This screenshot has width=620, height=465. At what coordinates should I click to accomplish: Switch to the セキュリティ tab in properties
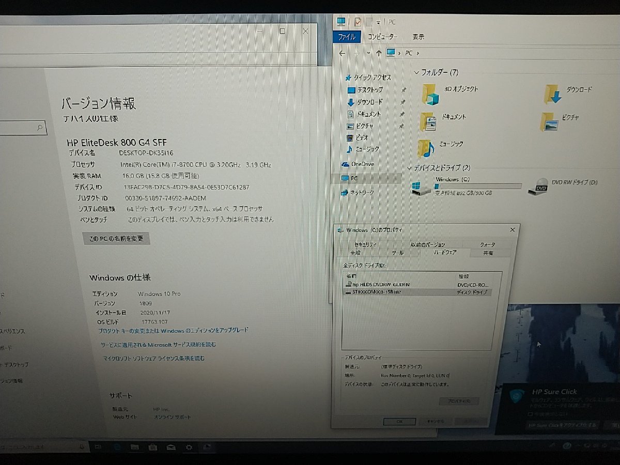pos(365,245)
